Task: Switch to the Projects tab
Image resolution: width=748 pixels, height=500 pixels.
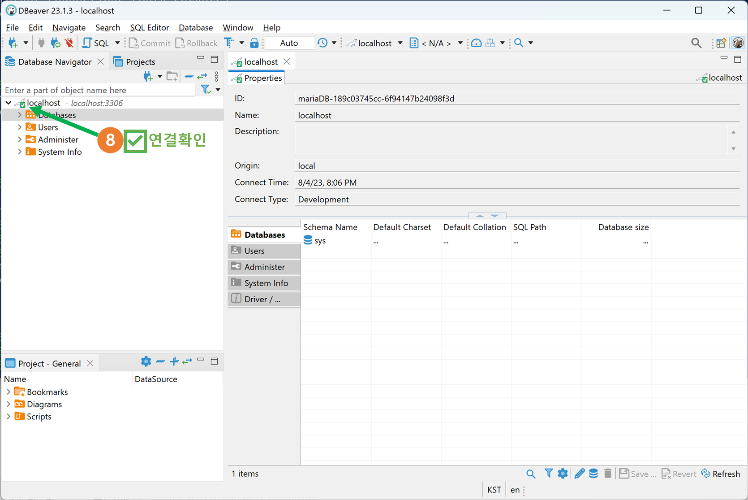Action: (x=134, y=62)
